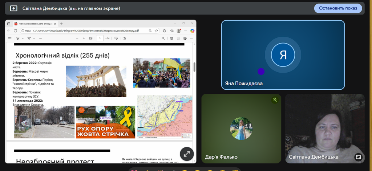Click the Остановить показ button
Screen dimensions: 372x171
(x=338, y=8)
